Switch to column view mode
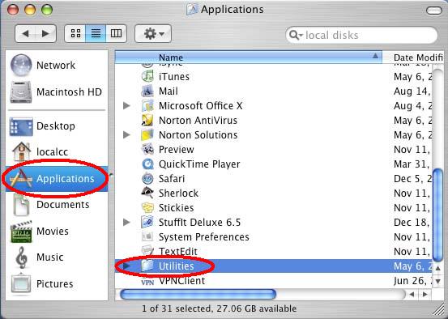448x319 pixels. tap(117, 34)
